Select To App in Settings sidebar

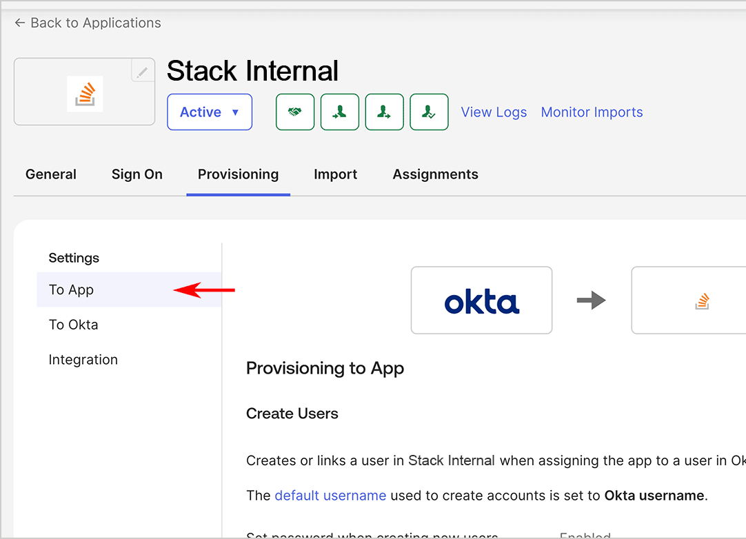pos(72,290)
